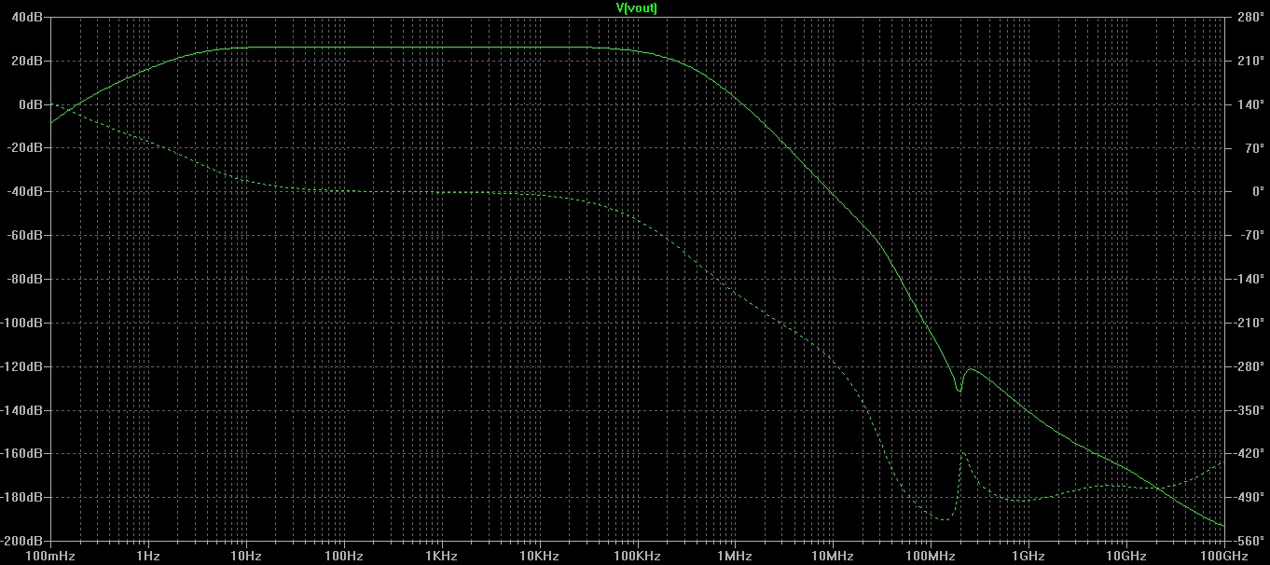Viewport: 1270px width, 565px height.
Task: Click the 100Hz frequency axis label
Action: tap(344, 556)
